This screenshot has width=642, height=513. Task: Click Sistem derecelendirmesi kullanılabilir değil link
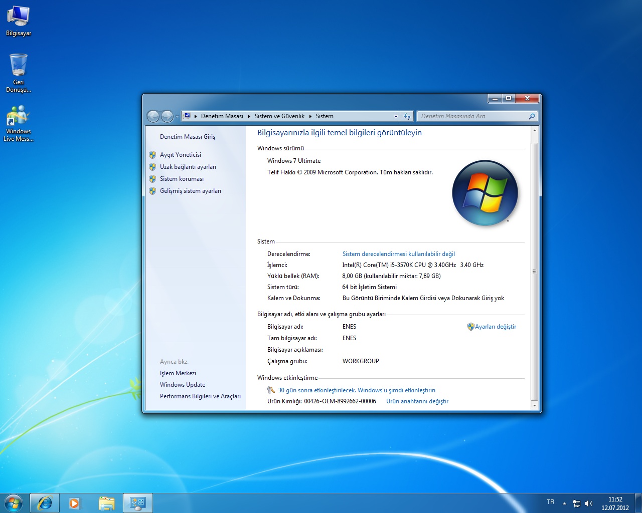(x=399, y=254)
